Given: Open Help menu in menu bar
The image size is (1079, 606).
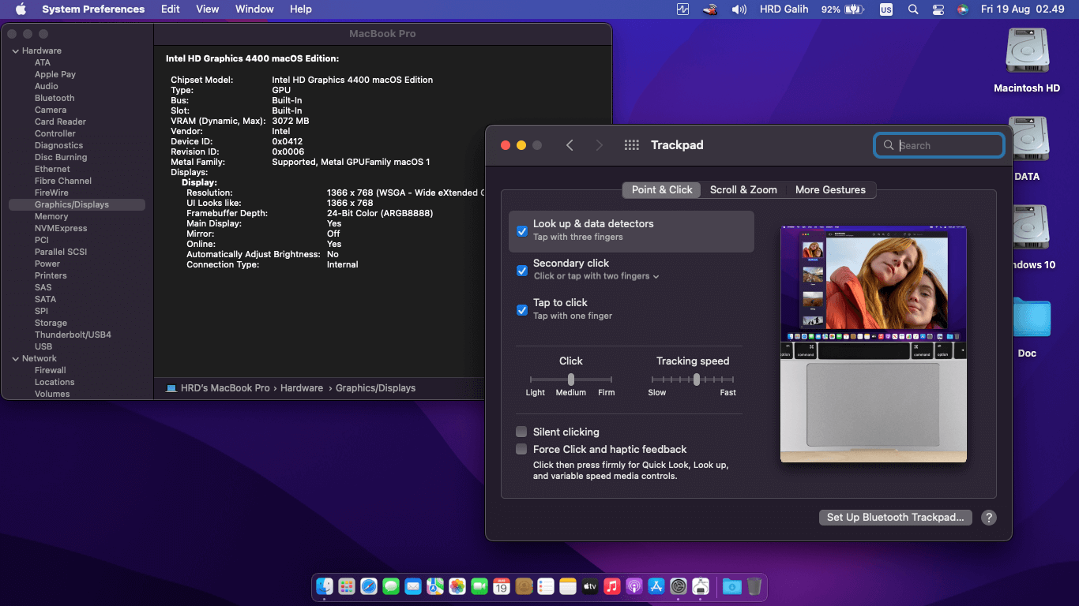Looking at the screenshot, I should coord(301,9).
